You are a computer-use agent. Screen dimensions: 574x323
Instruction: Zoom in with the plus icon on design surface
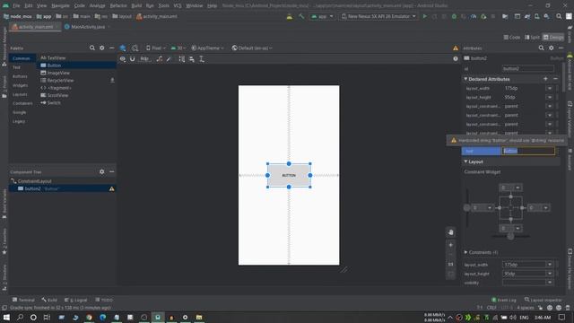pos(450,245)
